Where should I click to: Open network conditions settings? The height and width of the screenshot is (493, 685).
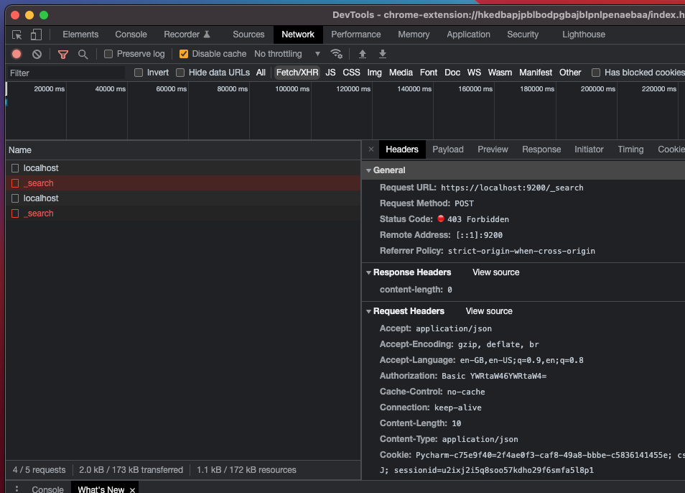click(x=337, y=53)
